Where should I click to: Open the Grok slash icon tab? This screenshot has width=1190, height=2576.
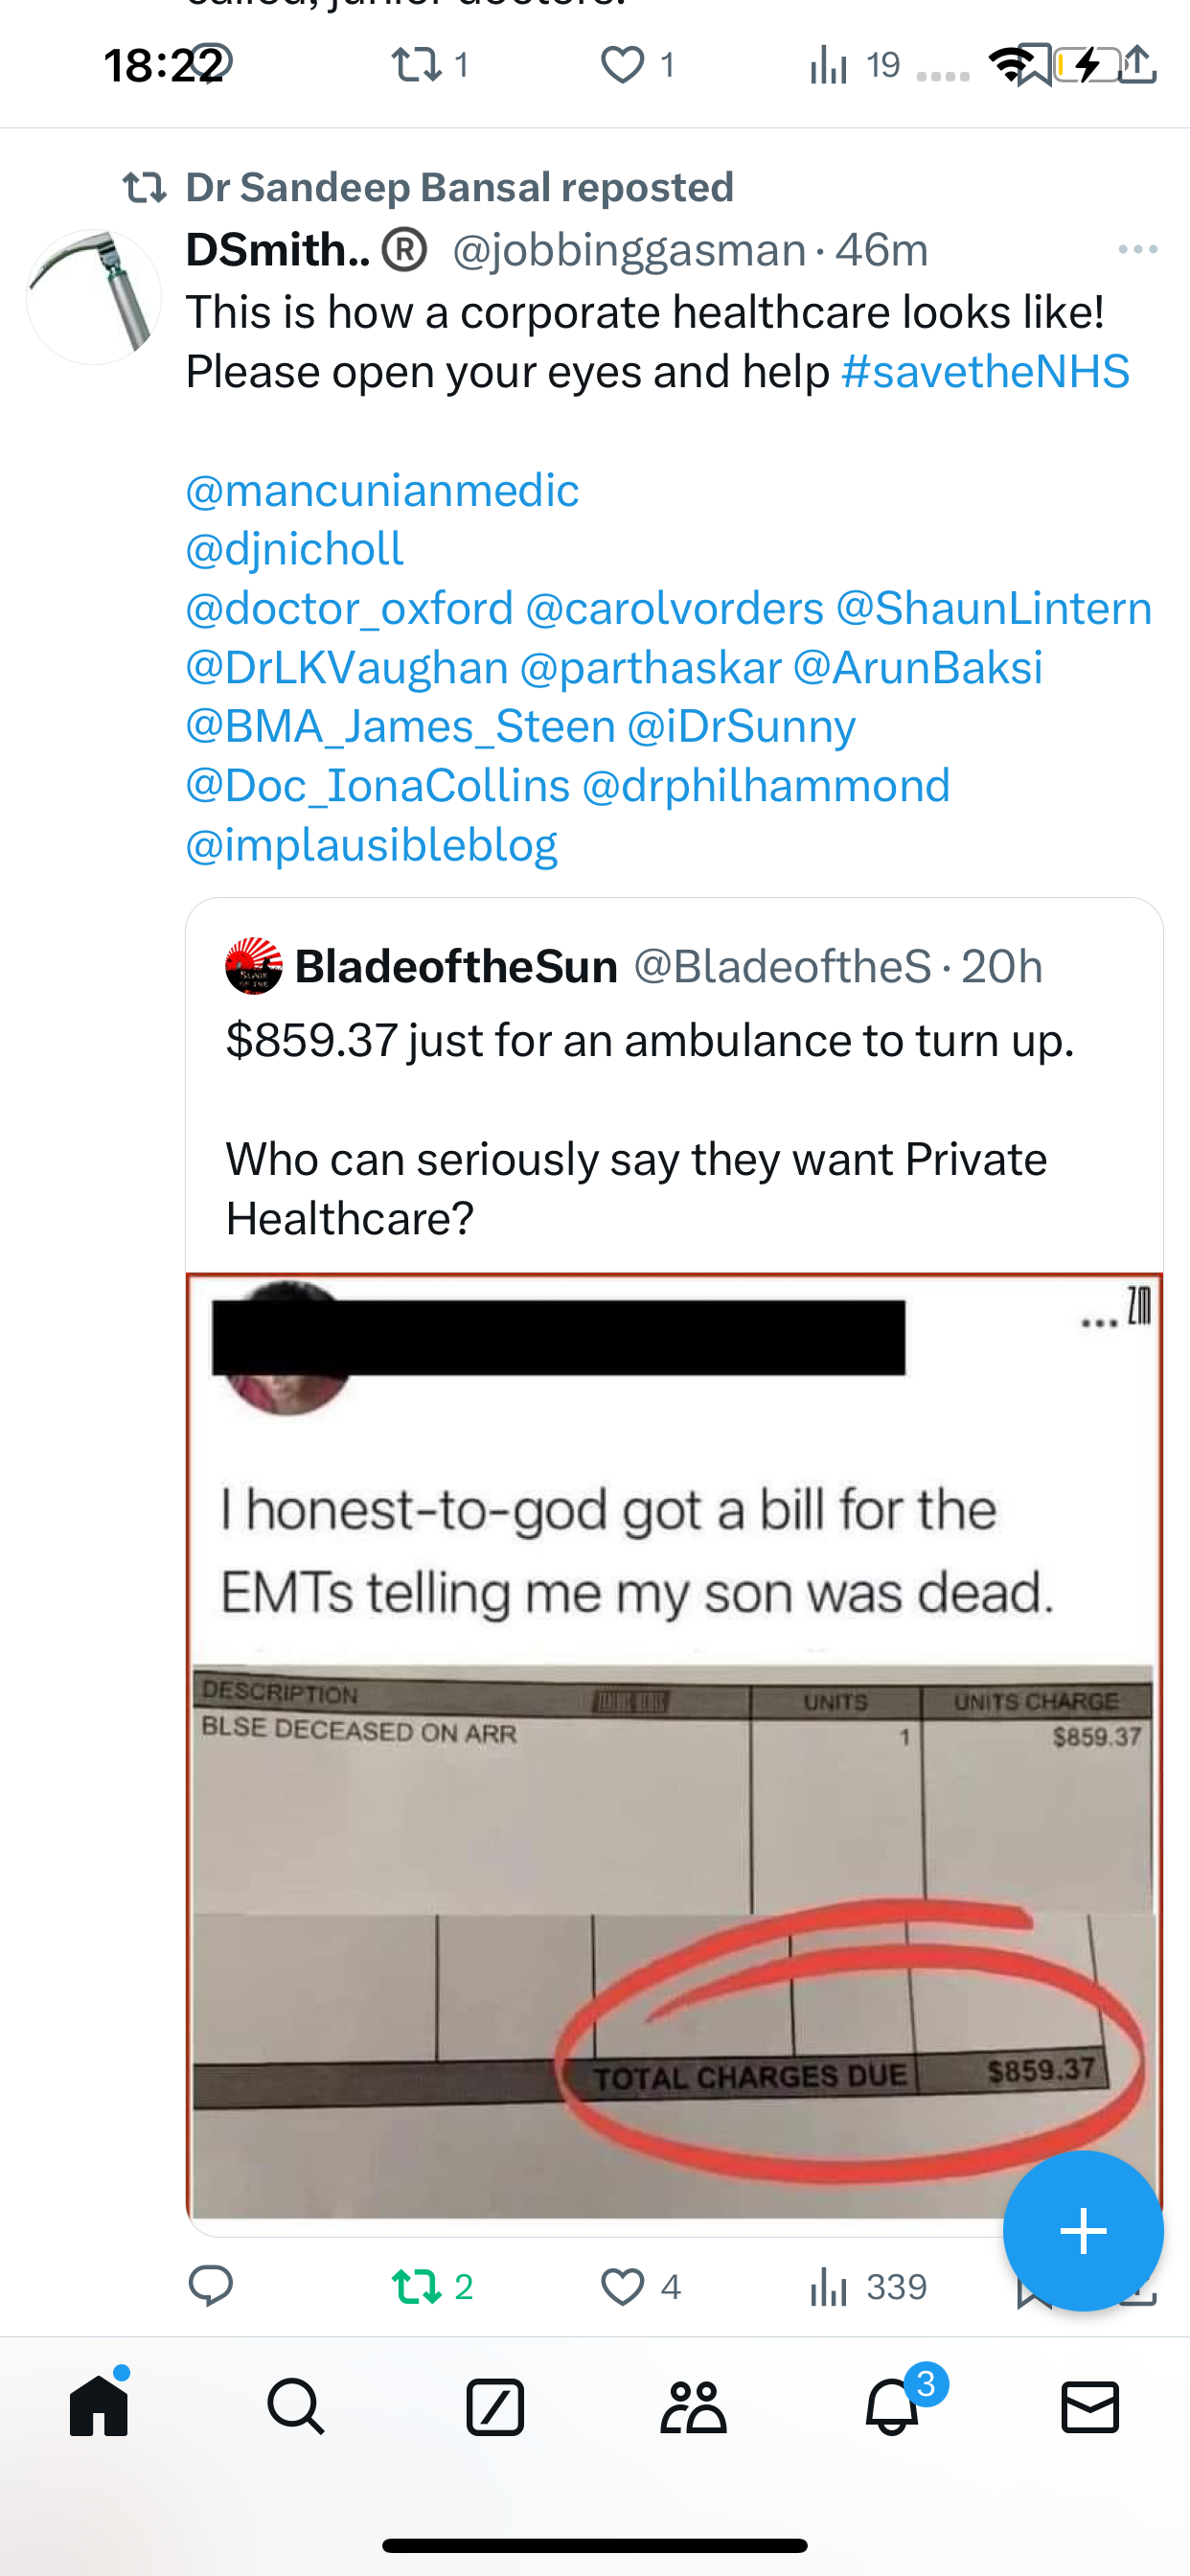click(495, 2406)
